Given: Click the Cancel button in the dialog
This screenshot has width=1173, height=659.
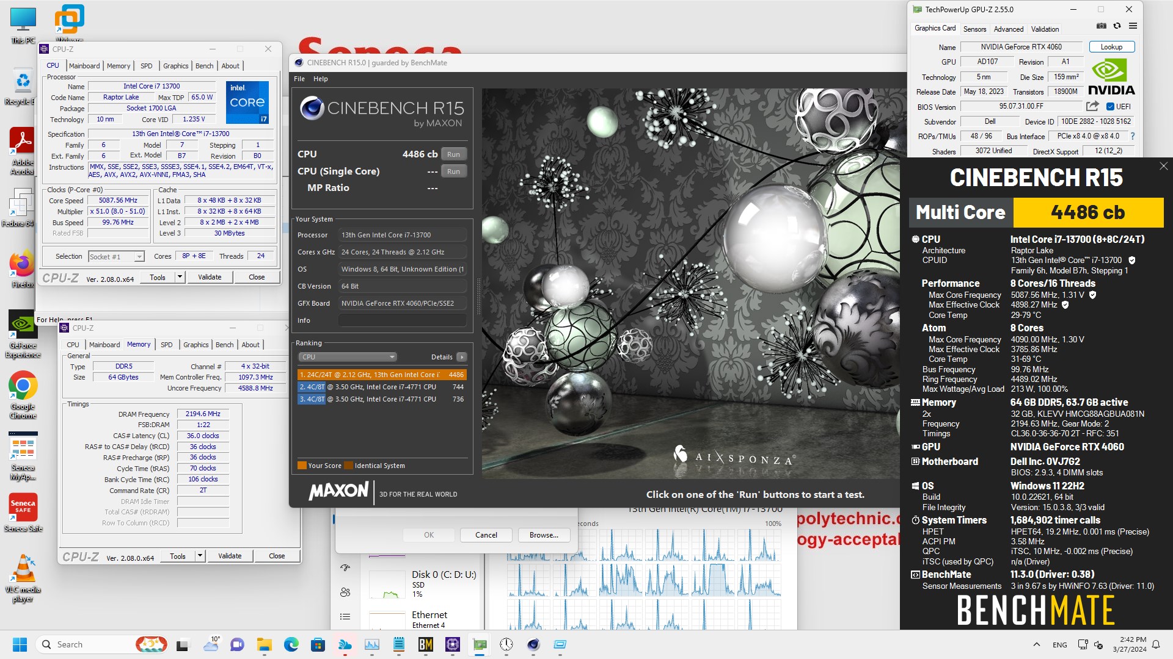Looking at the screenshot, I should coord(486,535).
